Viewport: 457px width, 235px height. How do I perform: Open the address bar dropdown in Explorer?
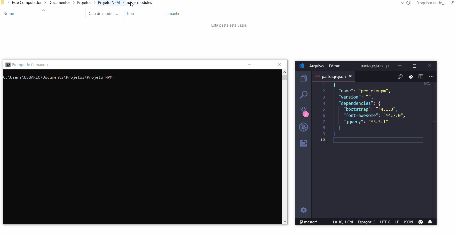[x=402, y=3]
